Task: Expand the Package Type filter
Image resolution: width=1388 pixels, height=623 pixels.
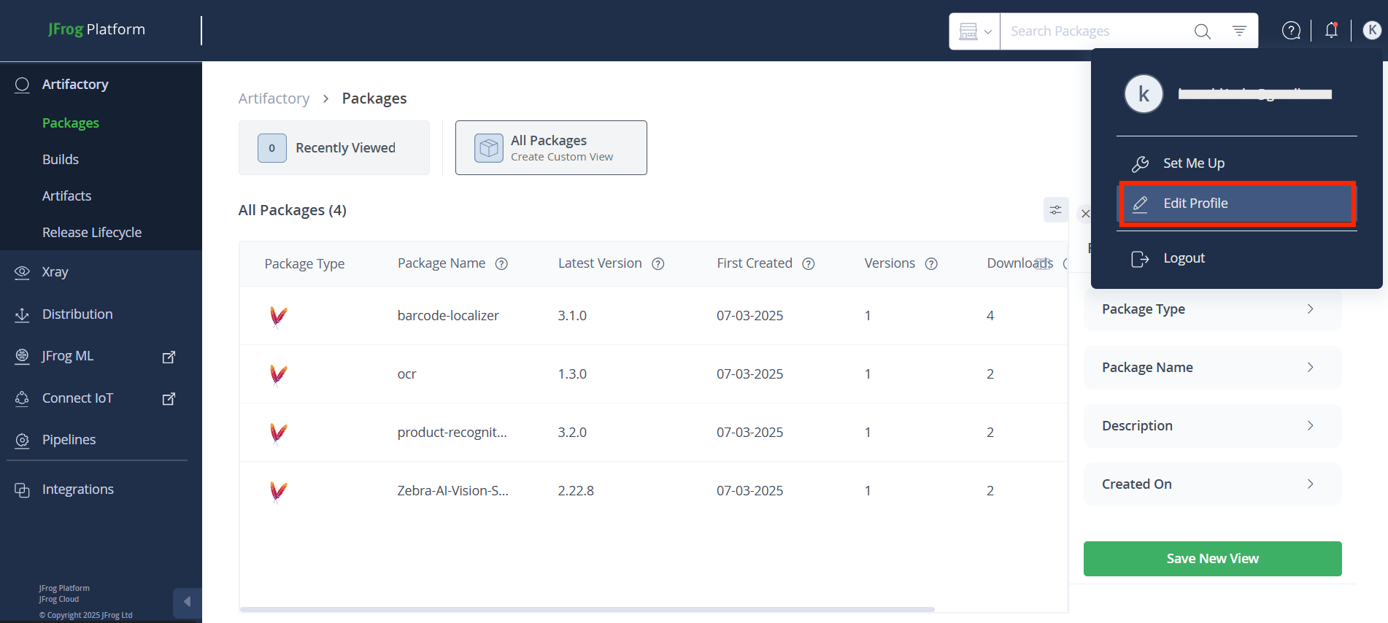Action: coord(1212,309)
